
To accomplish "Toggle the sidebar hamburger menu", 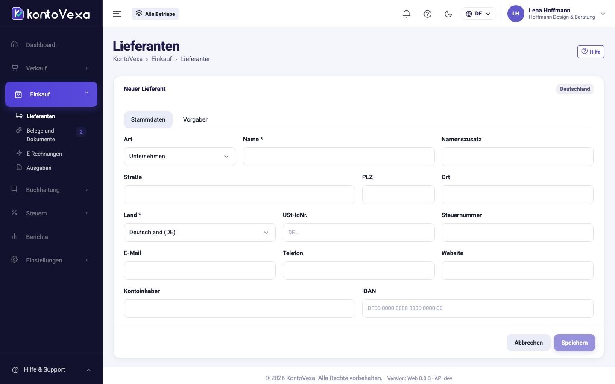I will pos(117,14).
